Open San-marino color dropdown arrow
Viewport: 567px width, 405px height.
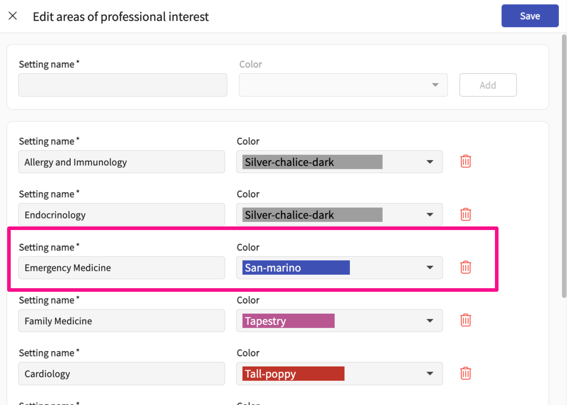tap(430, 268)
